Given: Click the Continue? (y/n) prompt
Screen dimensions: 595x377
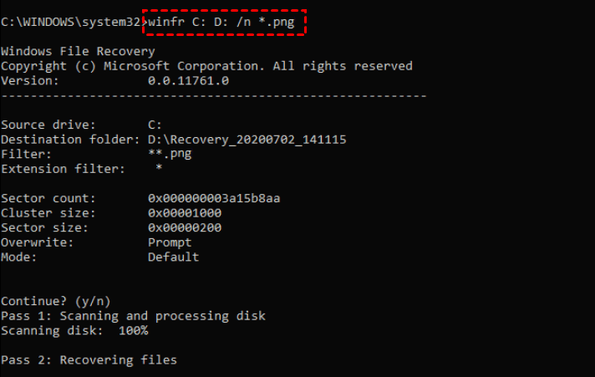Looking at the screenshot, I should click(x=55, y=300).
